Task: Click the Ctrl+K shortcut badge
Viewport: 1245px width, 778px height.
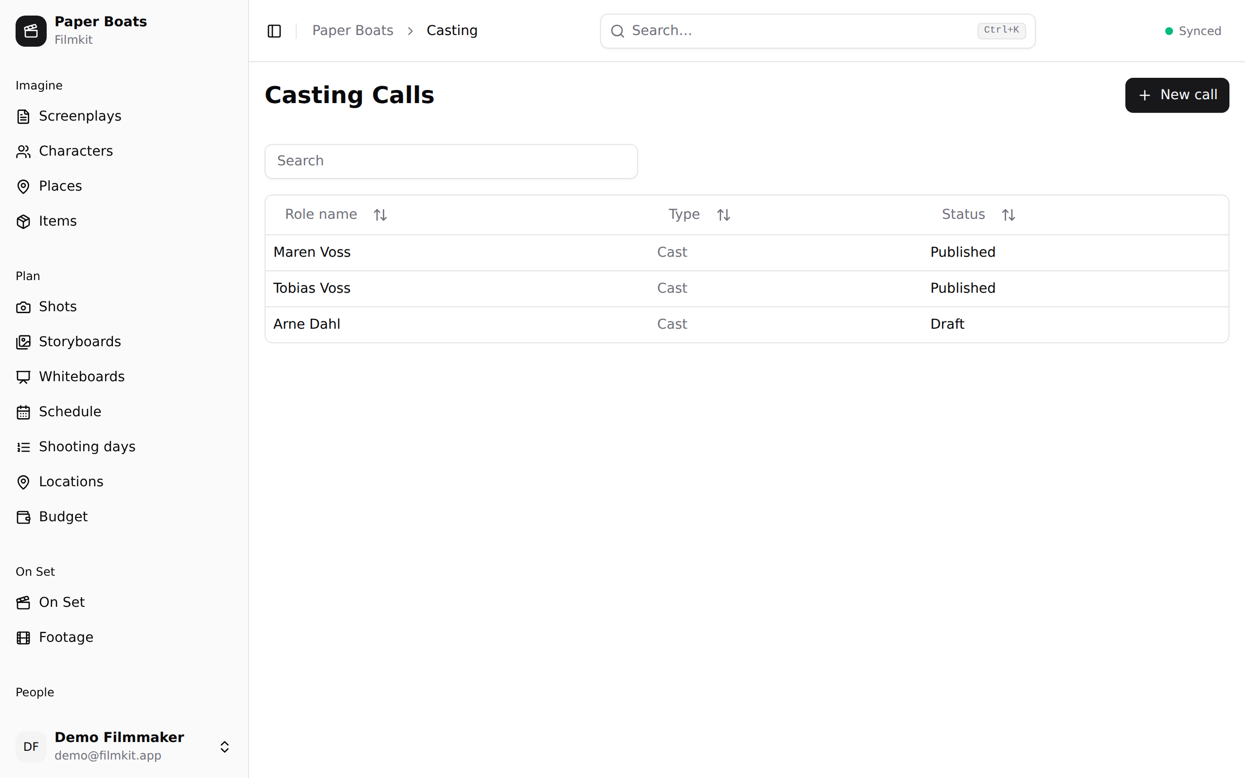Action: coord(1001,30)
